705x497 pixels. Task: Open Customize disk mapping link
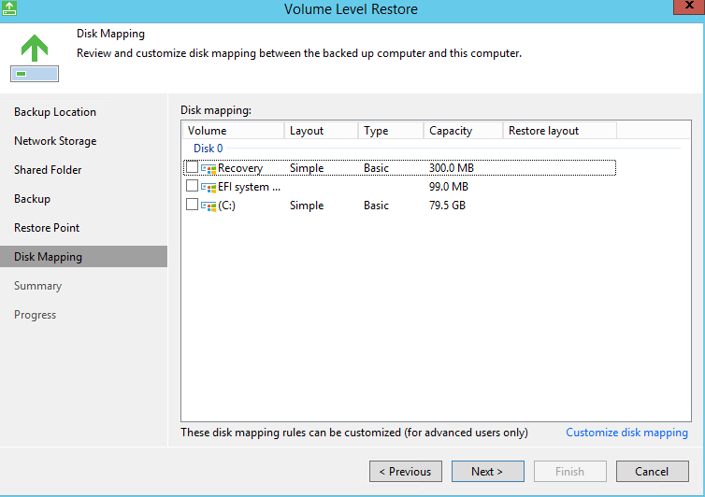tap(626, 433)
